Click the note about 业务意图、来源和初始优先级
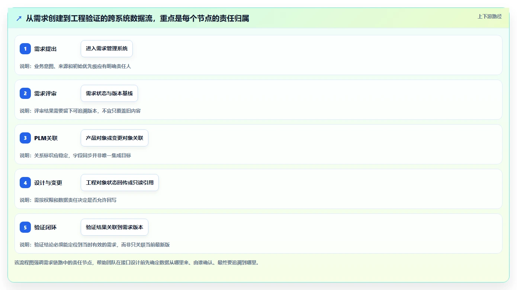The height and width of the screenshot is (290, 517). coord(76,66)
